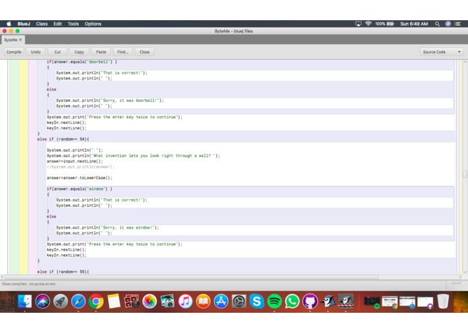Click the 'answer=answer.toLowerCase();' line

(x=79, y=178)
